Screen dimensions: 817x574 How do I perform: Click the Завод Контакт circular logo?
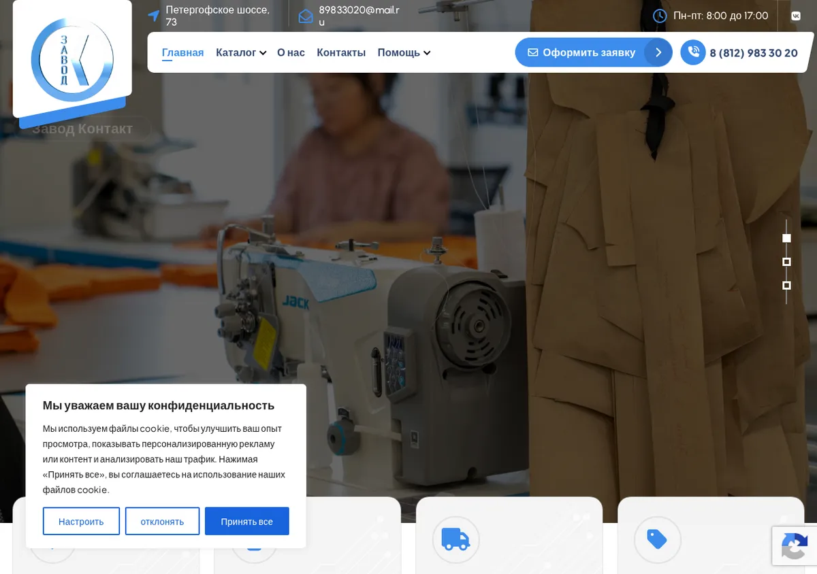point(72,60)
